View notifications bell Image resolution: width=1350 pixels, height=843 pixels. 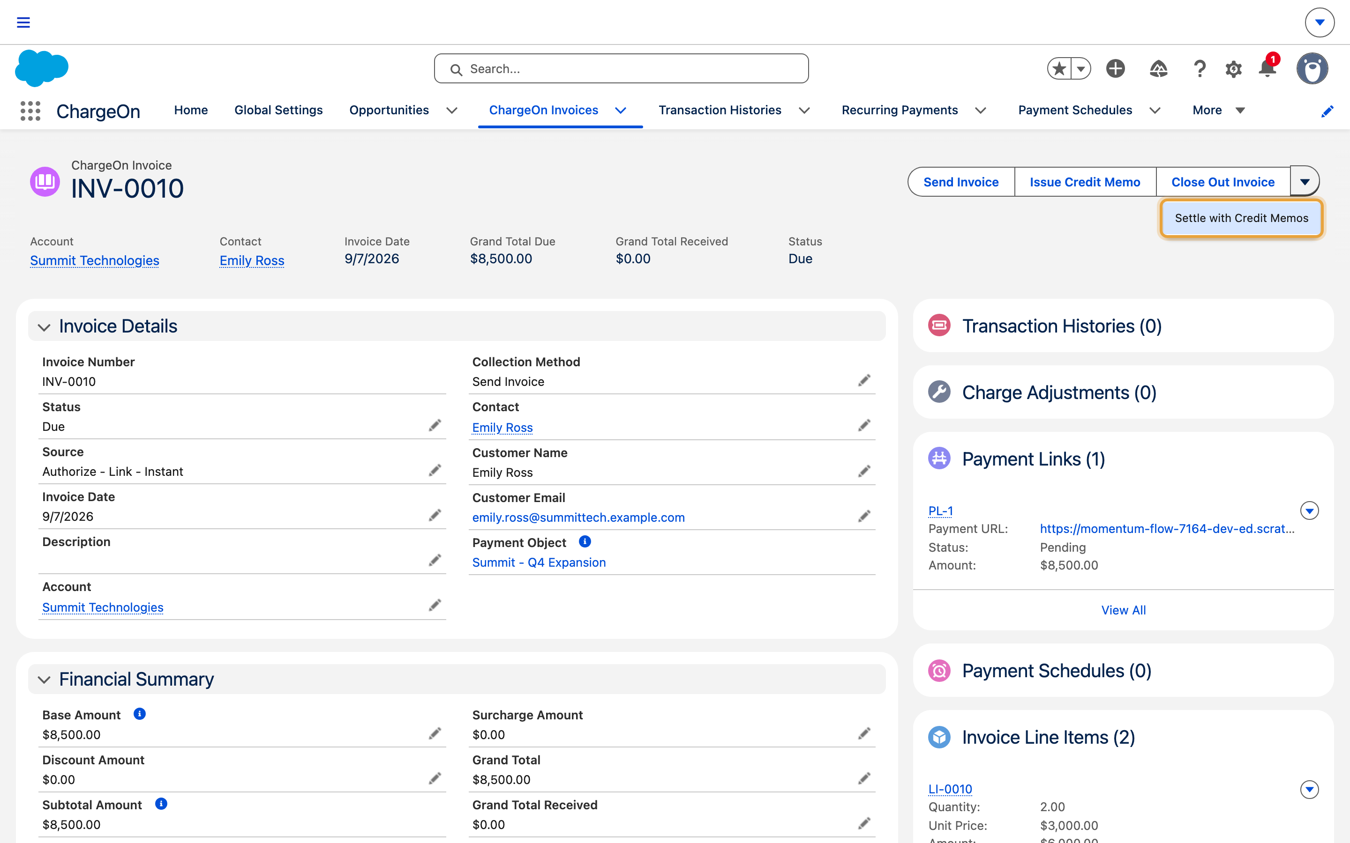(1267, 68)
